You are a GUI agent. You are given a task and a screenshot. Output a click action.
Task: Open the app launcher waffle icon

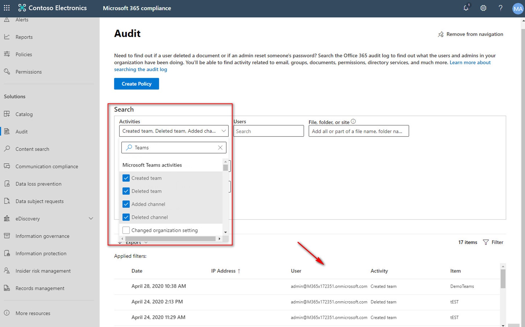[7, 8]
